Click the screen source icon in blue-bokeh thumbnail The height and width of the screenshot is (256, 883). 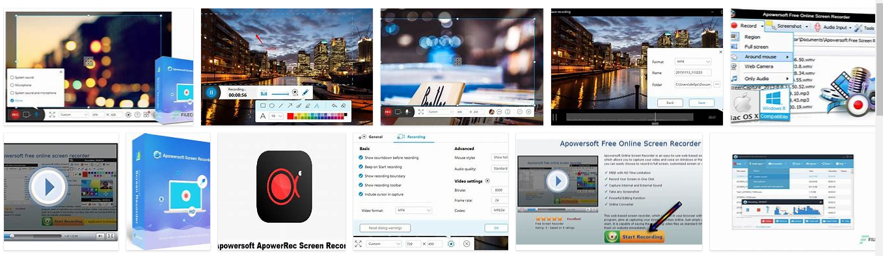pyautogui.click(x=398, y=112)
